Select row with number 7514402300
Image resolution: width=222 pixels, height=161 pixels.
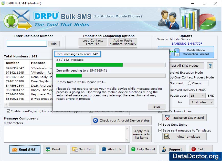[28, 94]
